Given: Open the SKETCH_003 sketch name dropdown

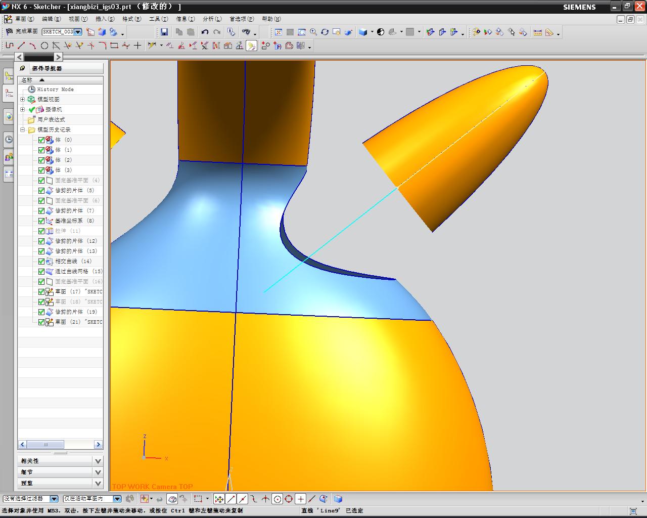Looking at the screenshot, I should [x=78, y=32].
